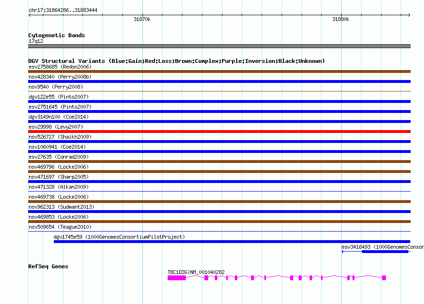Select the red esv29998 Levy2007 loss bar

click(219, 132)
